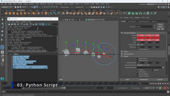Click the Focus button in Attribute Editor
Screen dimensions: 170x96
(160, 24)
